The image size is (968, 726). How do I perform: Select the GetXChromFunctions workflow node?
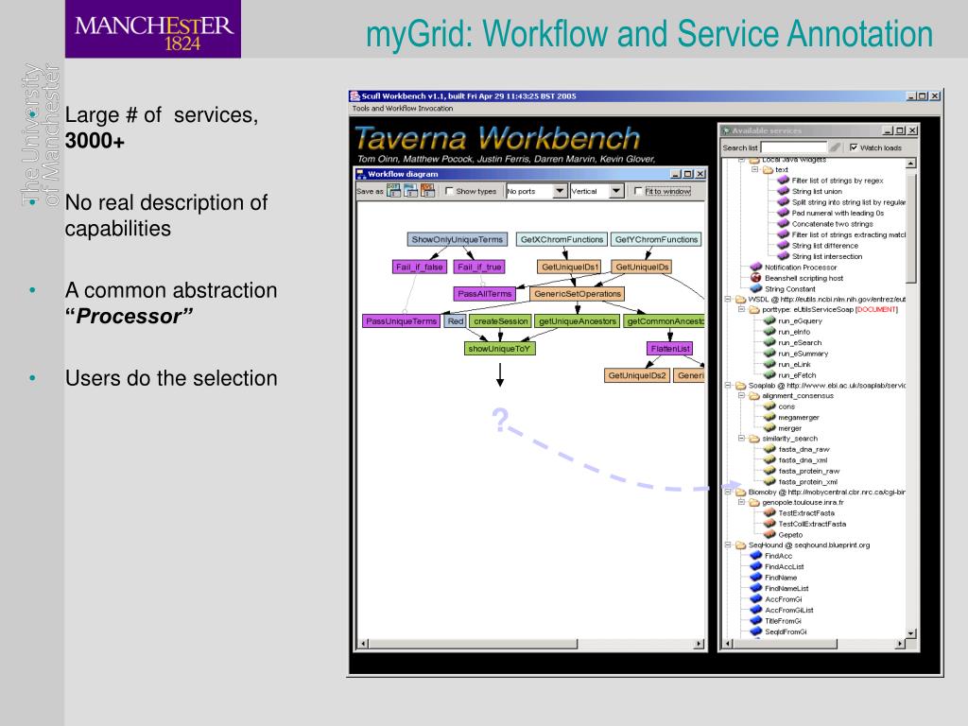point(562,239)
